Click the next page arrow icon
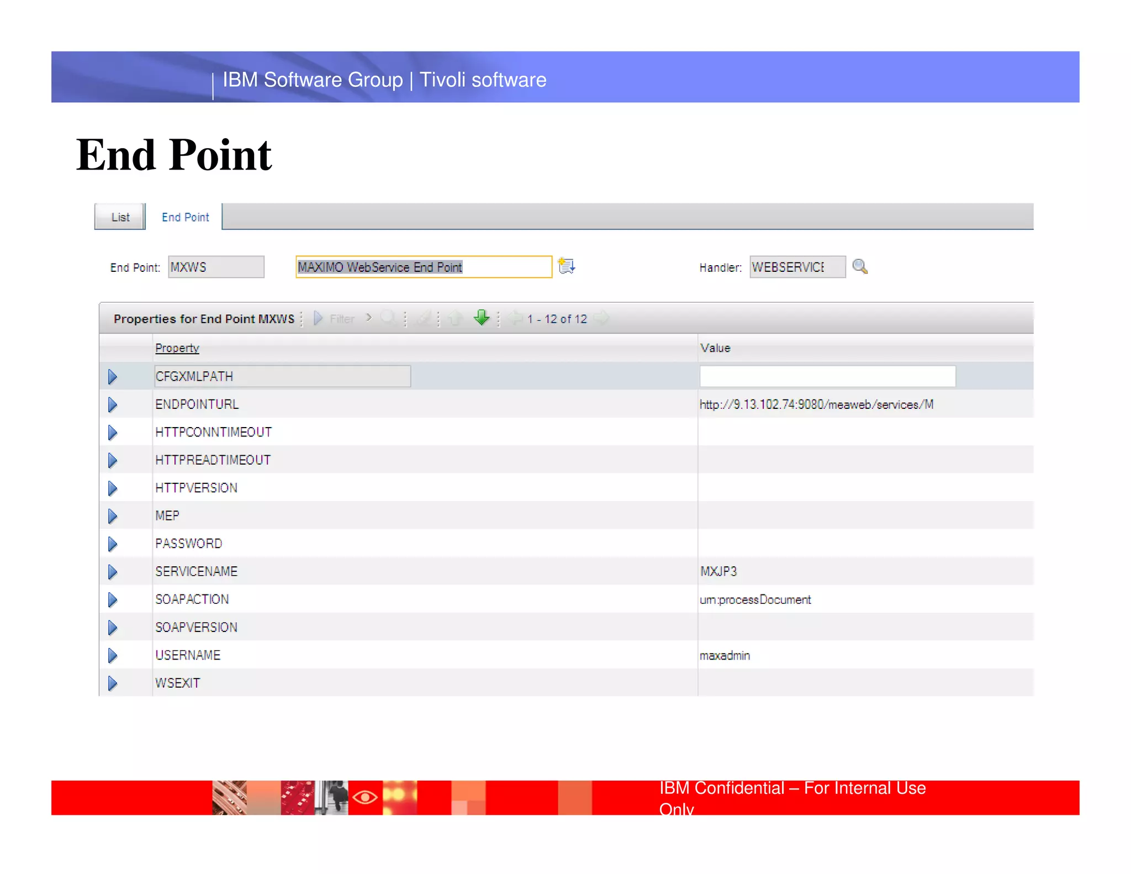Image resolution: width=1131 pixels, height=874 pixels. click(601, 318)
